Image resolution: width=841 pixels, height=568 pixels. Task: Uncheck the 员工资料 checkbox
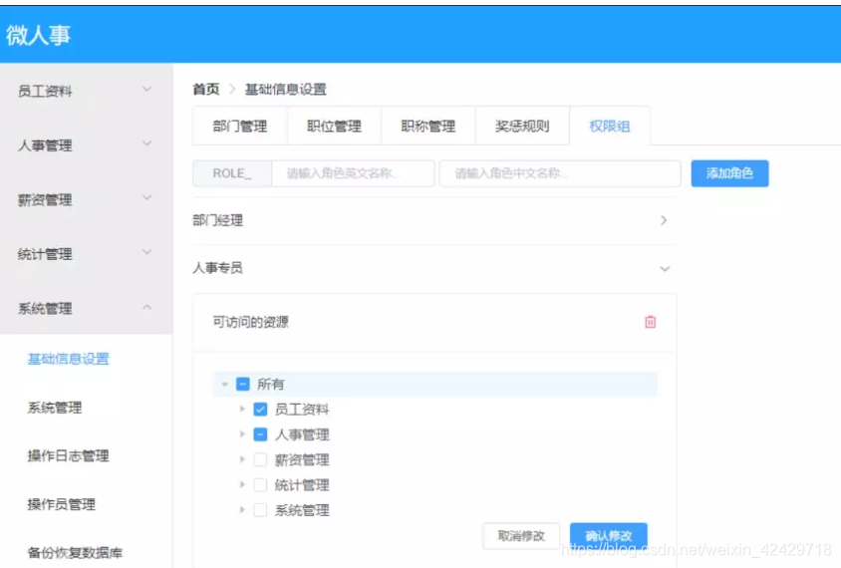click(260, 410)
